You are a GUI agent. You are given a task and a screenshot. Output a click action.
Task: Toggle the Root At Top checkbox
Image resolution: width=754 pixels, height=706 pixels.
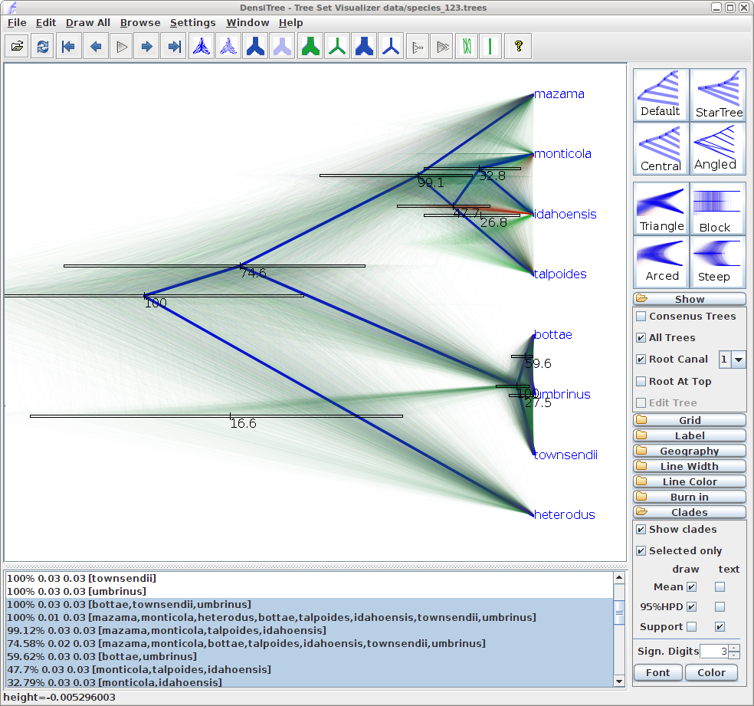[641, 382]
